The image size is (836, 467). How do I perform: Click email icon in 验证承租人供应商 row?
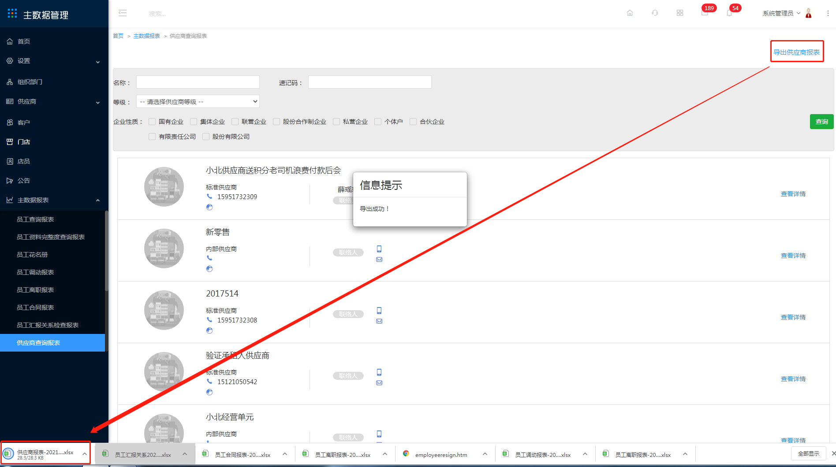379,383
